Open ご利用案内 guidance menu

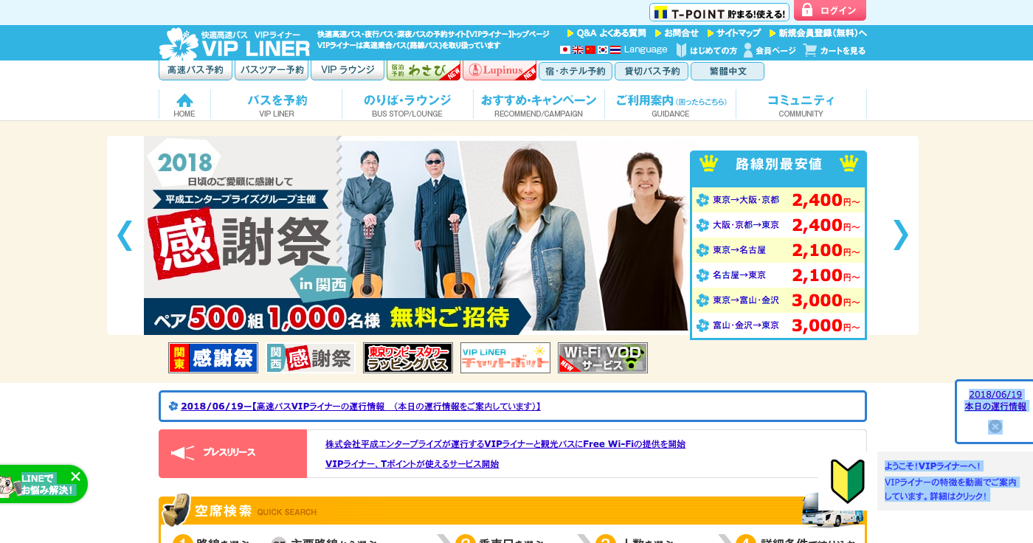click(x=671, y=105)
